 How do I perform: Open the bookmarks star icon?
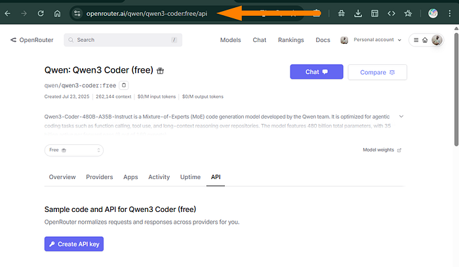coord(408,14)
